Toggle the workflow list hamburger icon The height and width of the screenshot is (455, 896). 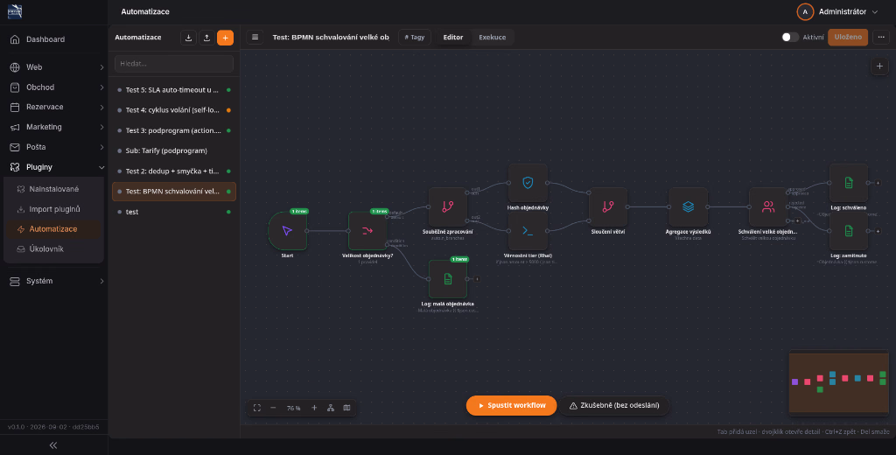[255, 37]
